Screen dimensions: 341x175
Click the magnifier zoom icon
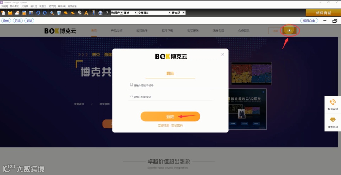[x=52, y=13]
